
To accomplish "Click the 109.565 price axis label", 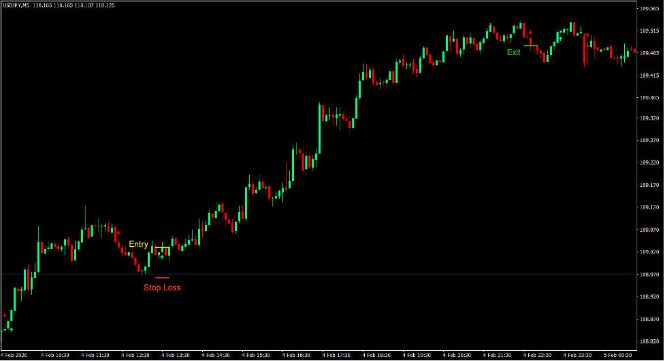I will pyautogui.click(x=649, y=9).
